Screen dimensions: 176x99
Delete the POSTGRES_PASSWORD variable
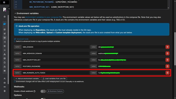(x=167, y=66)
